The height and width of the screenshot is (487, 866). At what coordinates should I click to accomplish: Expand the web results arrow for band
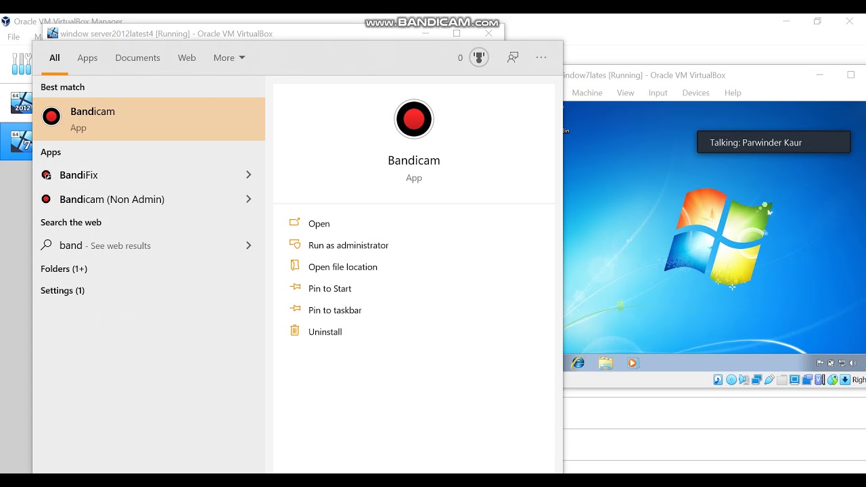248,246
